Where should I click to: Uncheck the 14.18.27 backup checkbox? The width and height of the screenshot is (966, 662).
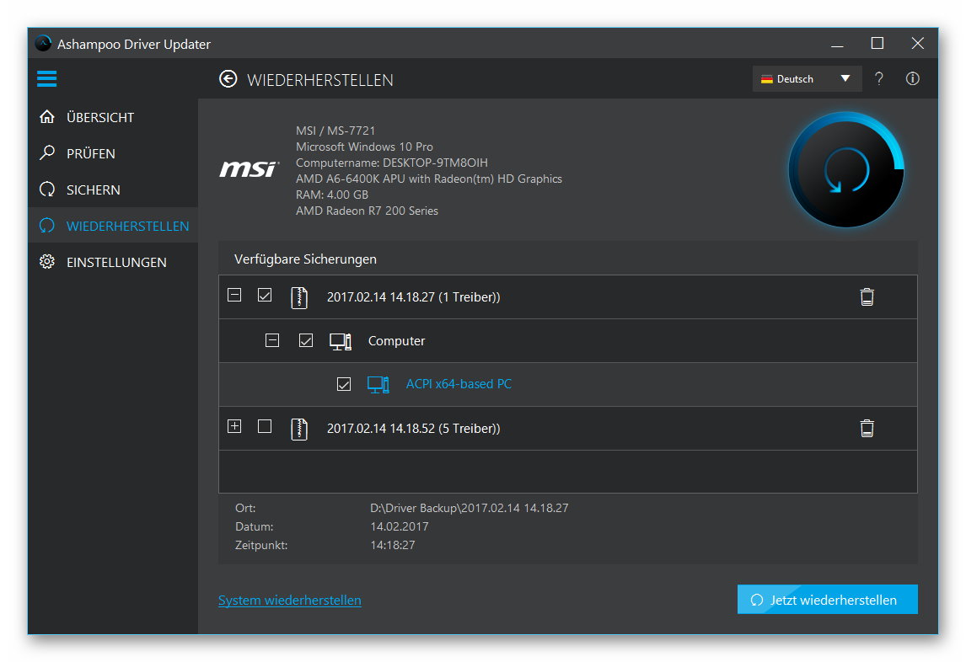pyautogui.click(x=265, y=295)
